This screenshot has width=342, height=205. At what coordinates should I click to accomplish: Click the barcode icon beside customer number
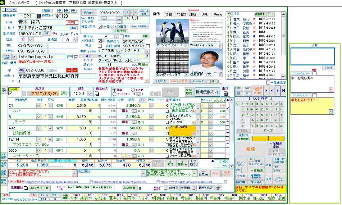tap(38, 16)
